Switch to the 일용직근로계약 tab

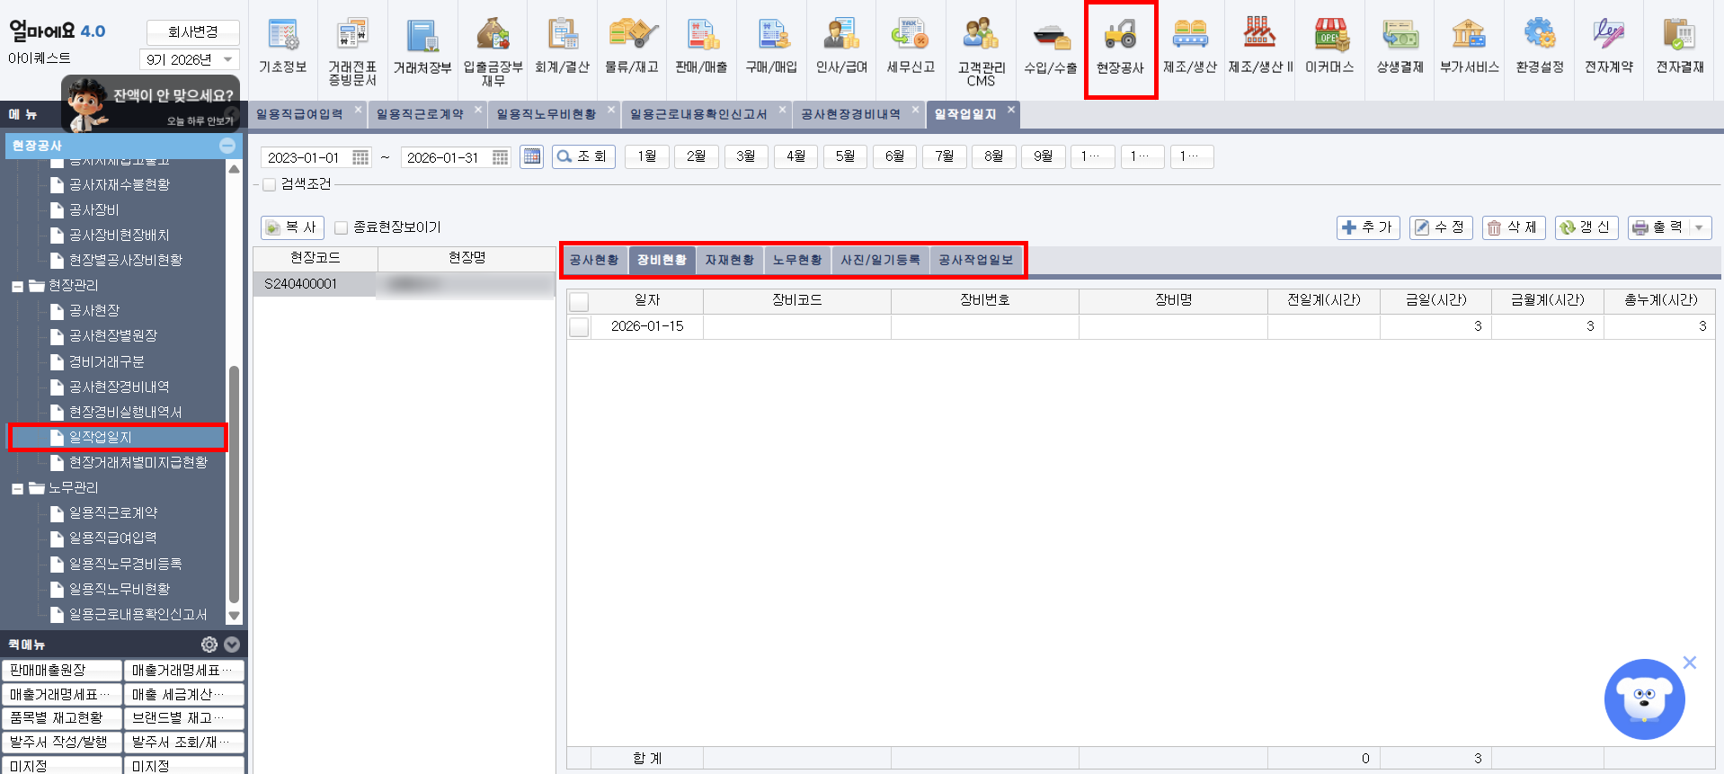click(x=420, y=114)
